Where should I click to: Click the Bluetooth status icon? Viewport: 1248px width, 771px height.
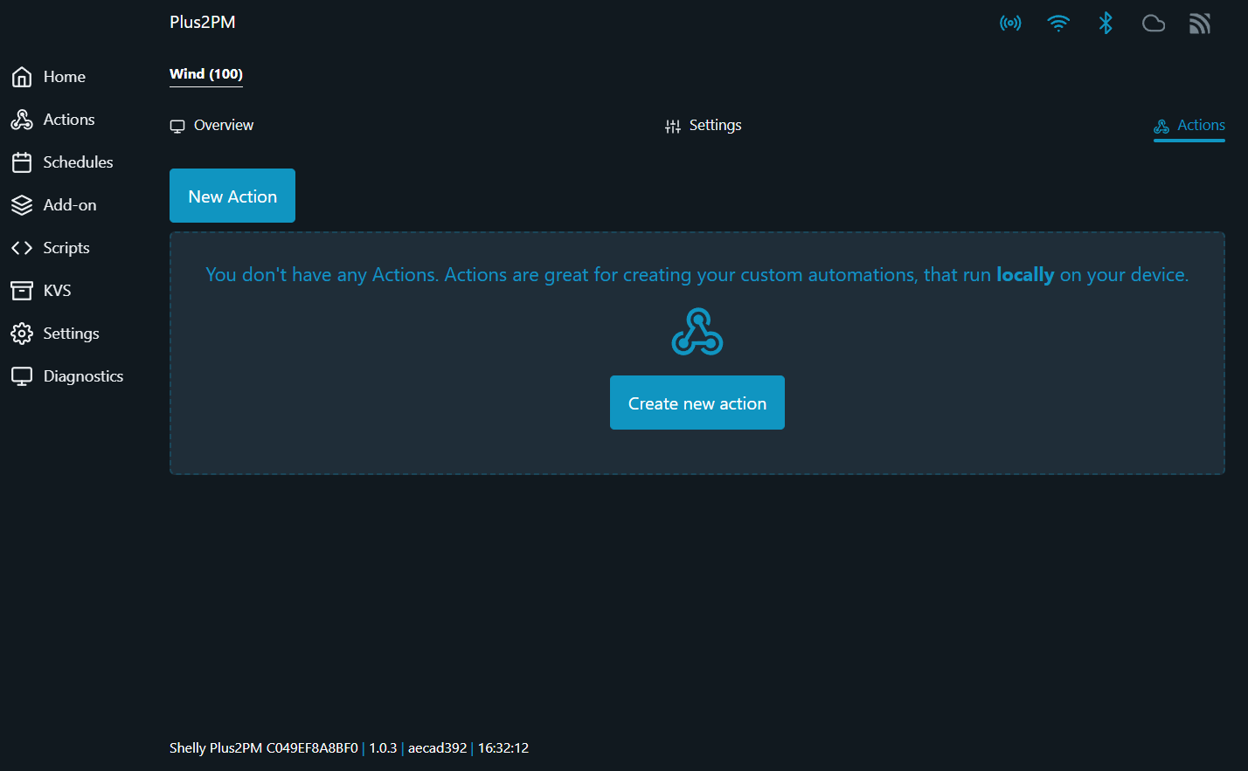click(x=1106, y=24)
